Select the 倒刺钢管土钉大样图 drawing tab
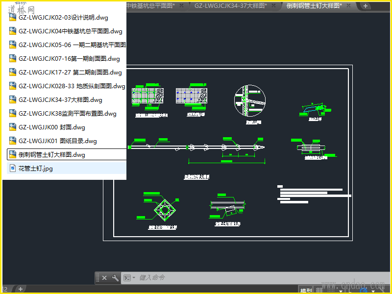The height and width of the screenshot is (294, 392). [x=314, y=5]
